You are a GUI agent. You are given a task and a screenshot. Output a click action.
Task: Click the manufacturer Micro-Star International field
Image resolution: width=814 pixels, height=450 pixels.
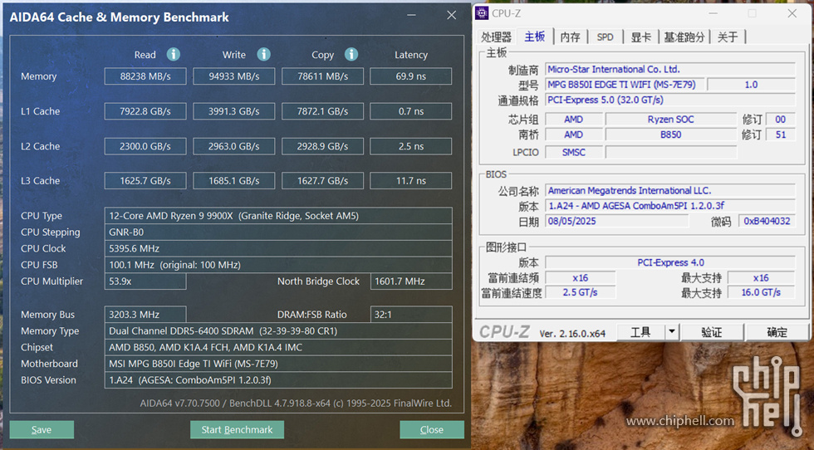(x=670, y=69)
